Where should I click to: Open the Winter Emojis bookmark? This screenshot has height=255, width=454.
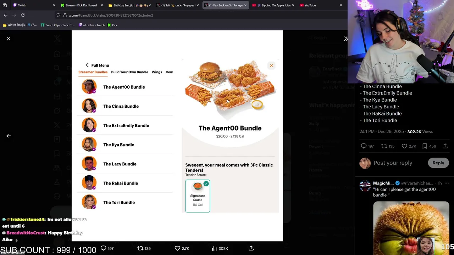pos(20,25)
